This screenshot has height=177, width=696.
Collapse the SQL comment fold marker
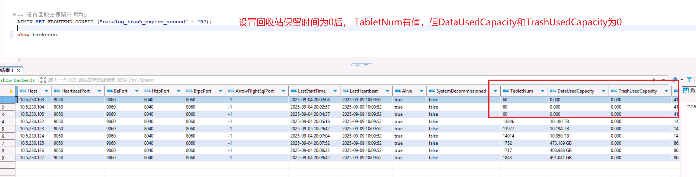14,14
